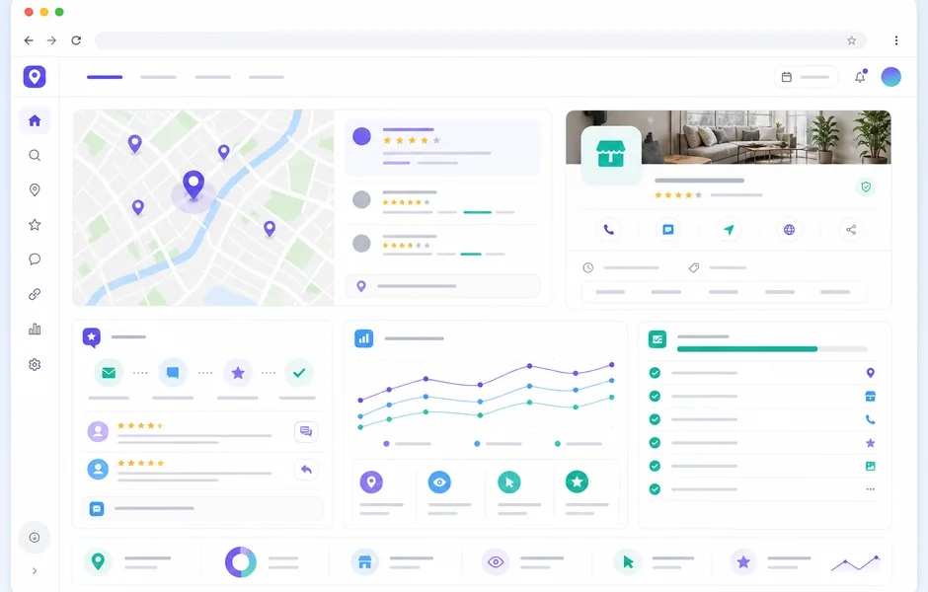Open the globe website icon on business card

[x=789, y=230]
